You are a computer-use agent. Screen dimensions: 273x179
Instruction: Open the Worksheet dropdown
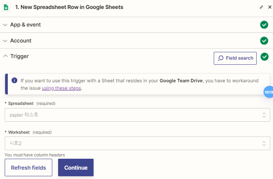coord(137,143)
